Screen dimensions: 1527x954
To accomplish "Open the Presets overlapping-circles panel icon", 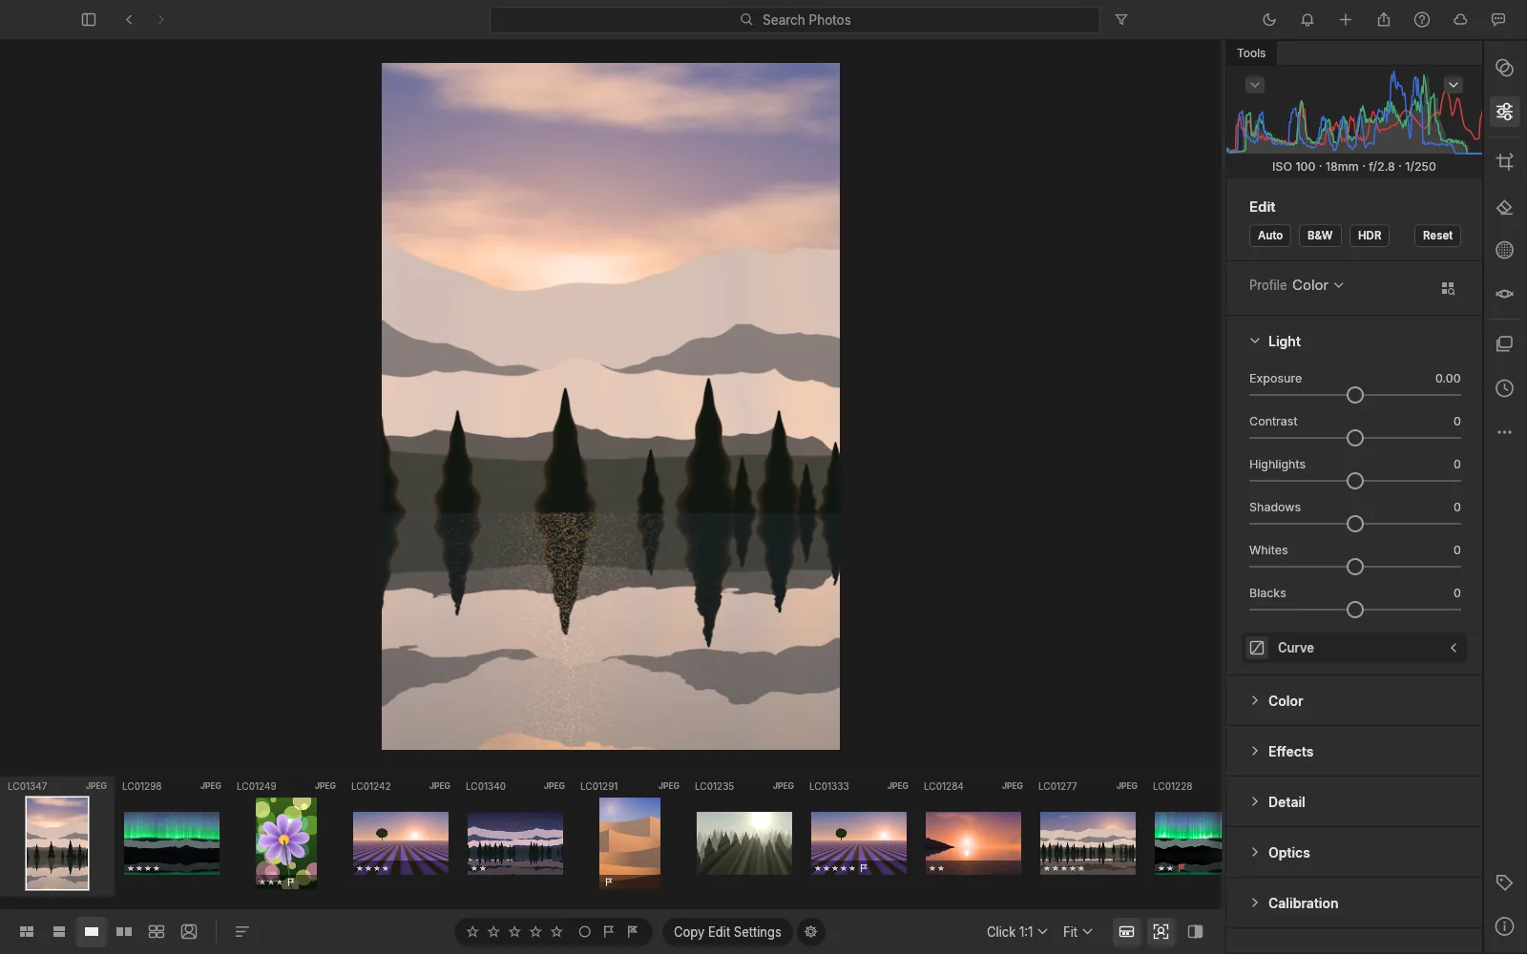I will tap(1504, 68).
